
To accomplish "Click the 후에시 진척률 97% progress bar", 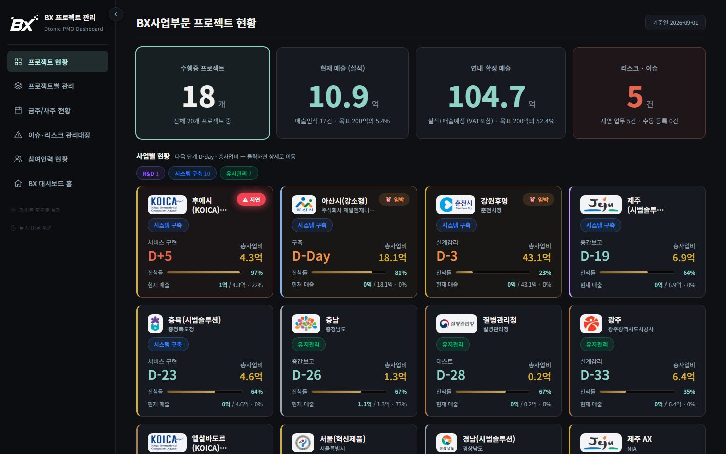I will tap(205, 272).
